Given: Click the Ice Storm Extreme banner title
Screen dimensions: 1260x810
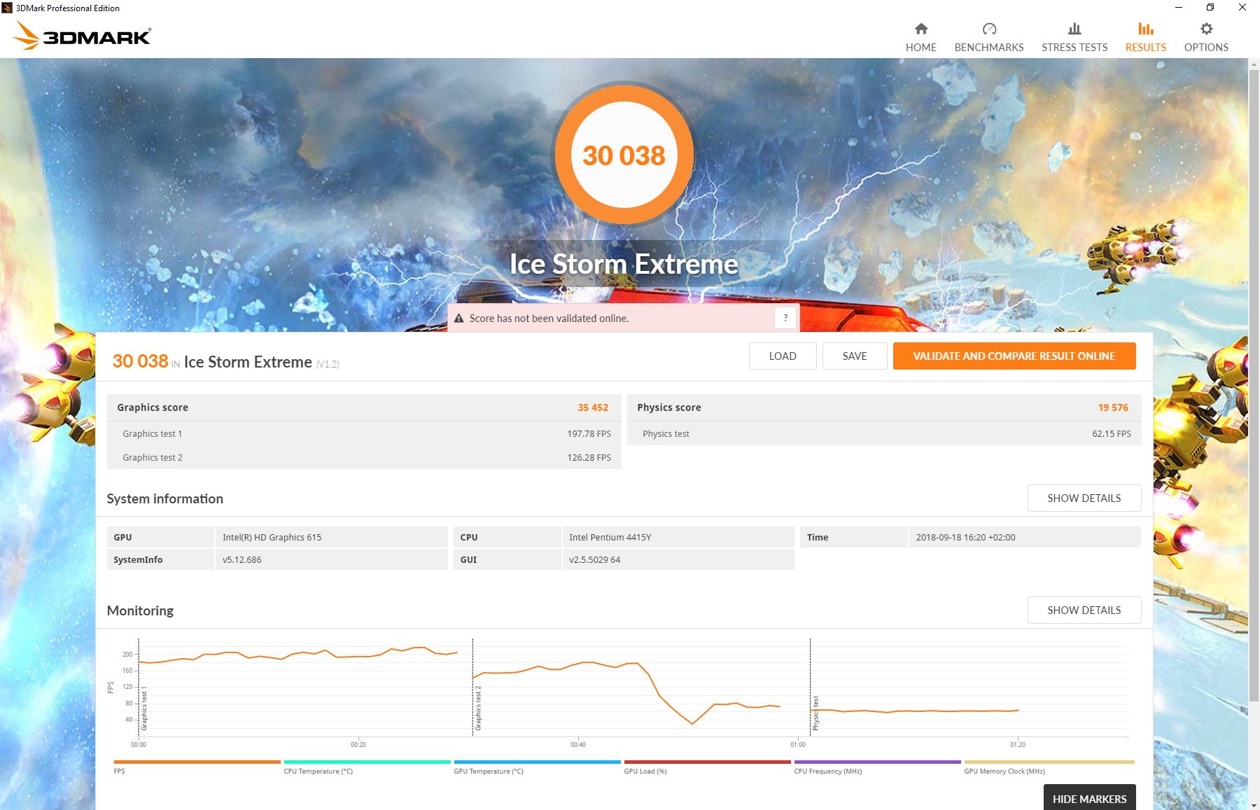Looking at the screenshot, I should pyautogui.click(x=624, y=264).
